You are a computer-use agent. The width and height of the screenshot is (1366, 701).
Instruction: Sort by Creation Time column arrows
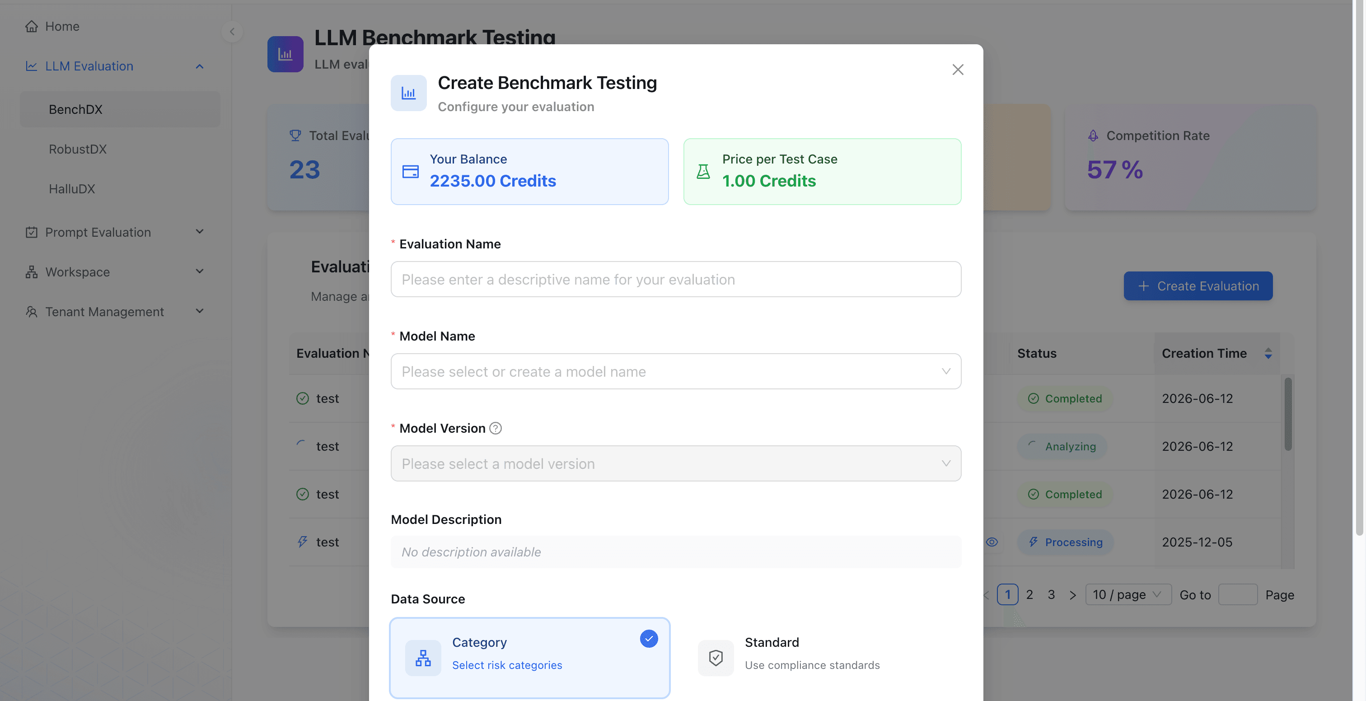[1268, 353]
